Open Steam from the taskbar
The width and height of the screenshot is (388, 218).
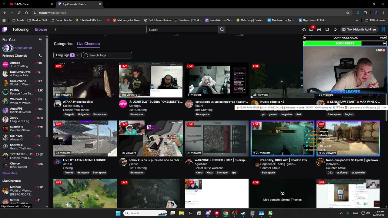pyautogui.click(x=243, y=213)
